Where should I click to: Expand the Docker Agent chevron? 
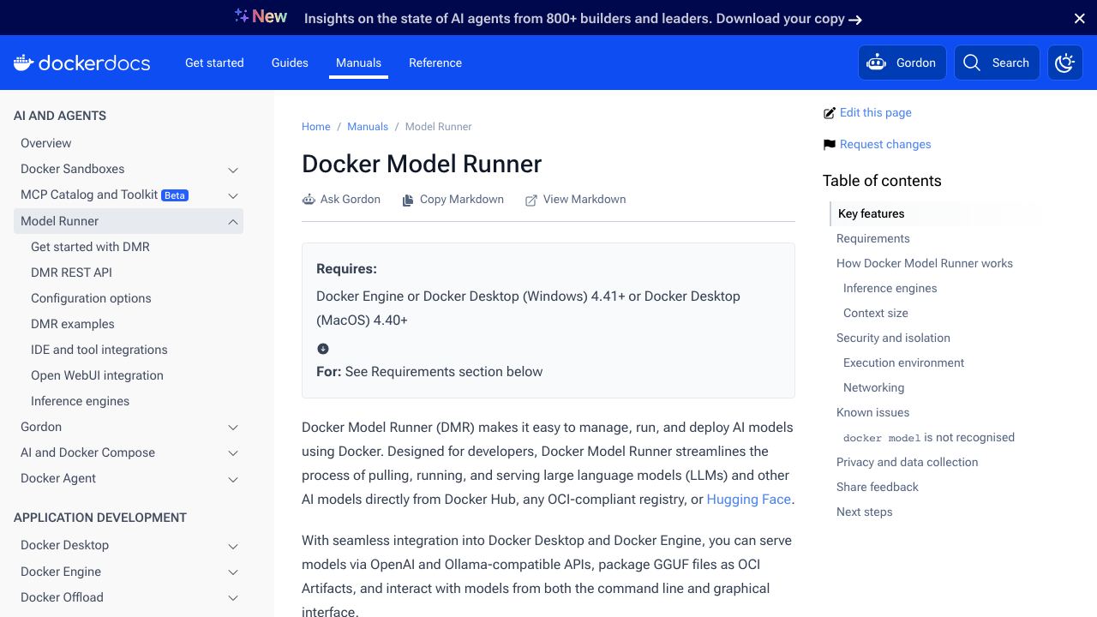pos(233,478)
